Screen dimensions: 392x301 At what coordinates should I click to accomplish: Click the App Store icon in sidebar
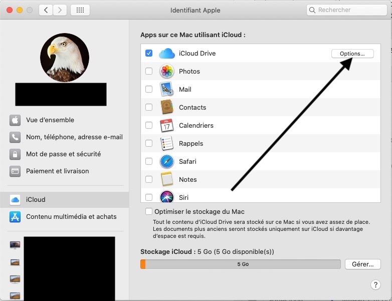tap(15, 217)
